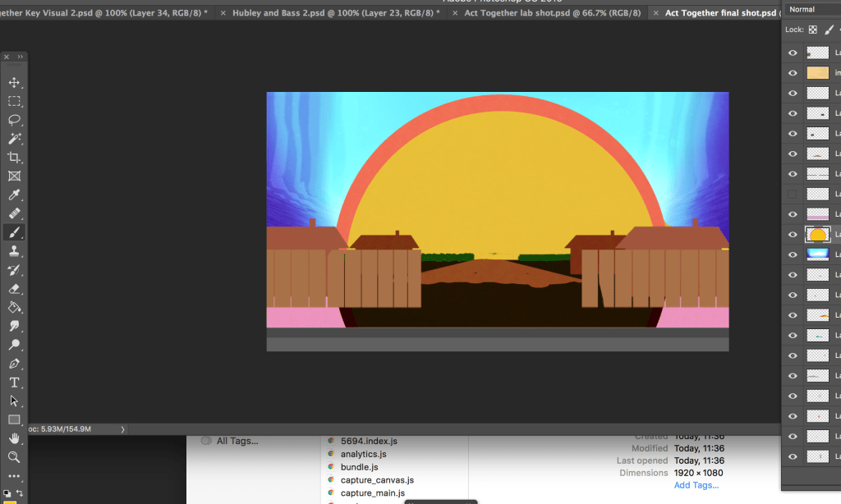This screenshot has height=504, width=841.
Task: Select the Horizontal Type tool
Action: pos(14,383)
